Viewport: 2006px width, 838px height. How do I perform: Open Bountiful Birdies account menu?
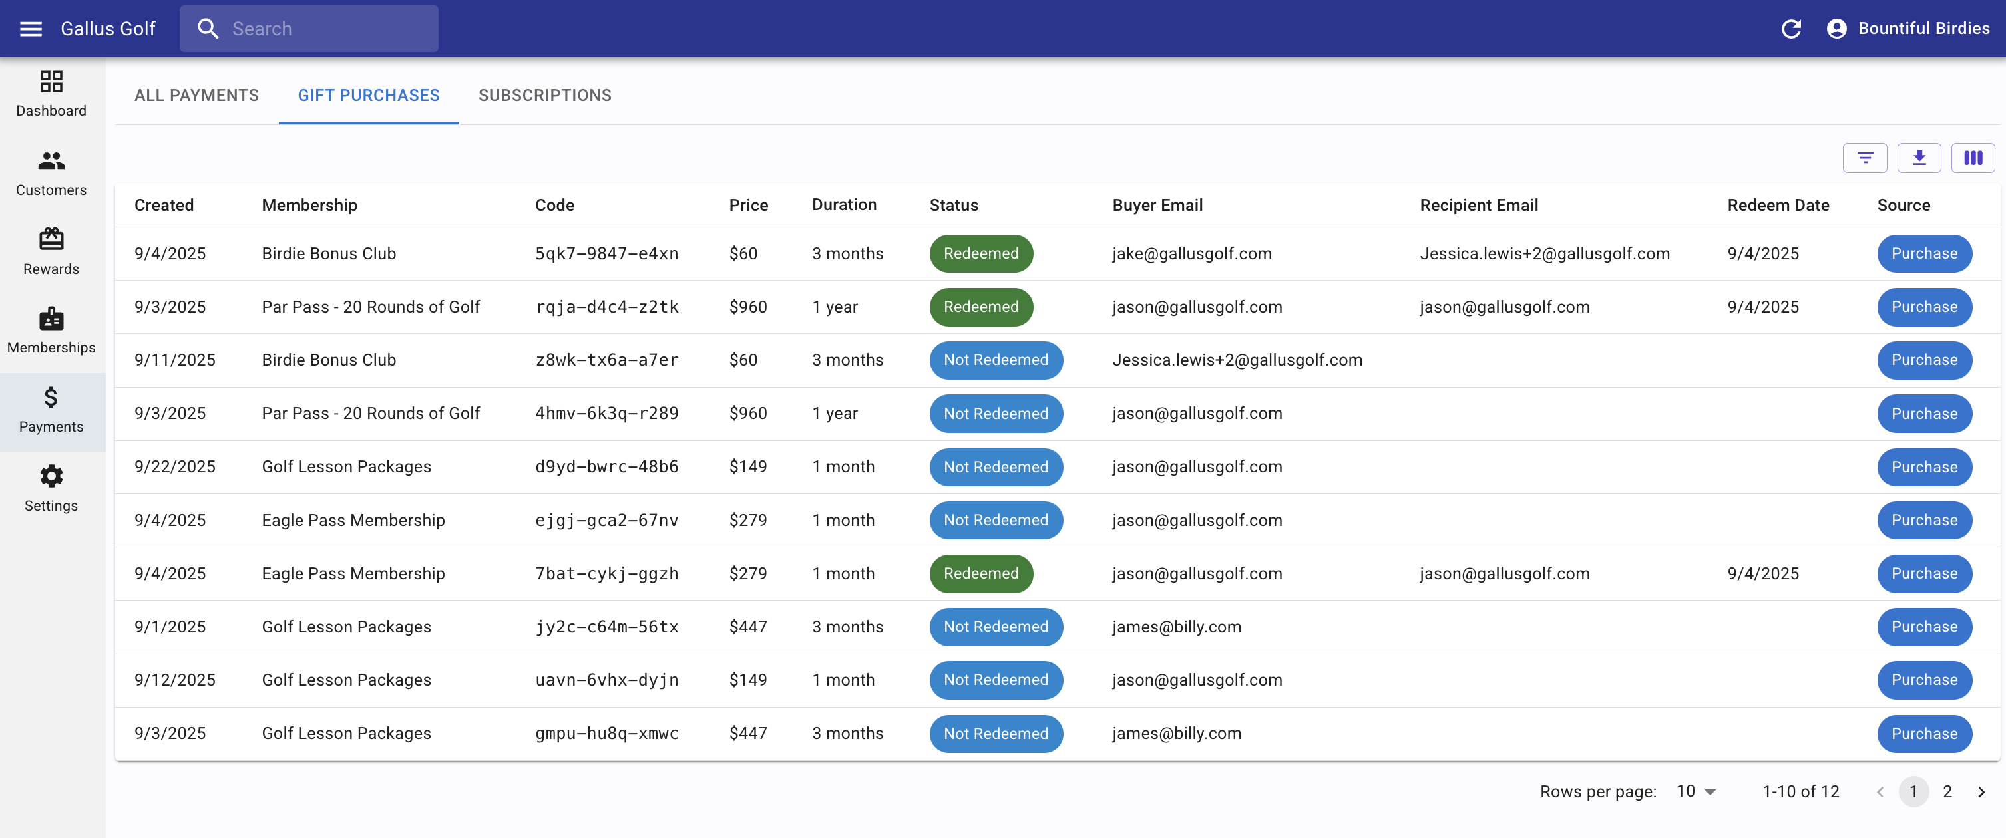click(1908, 29)
